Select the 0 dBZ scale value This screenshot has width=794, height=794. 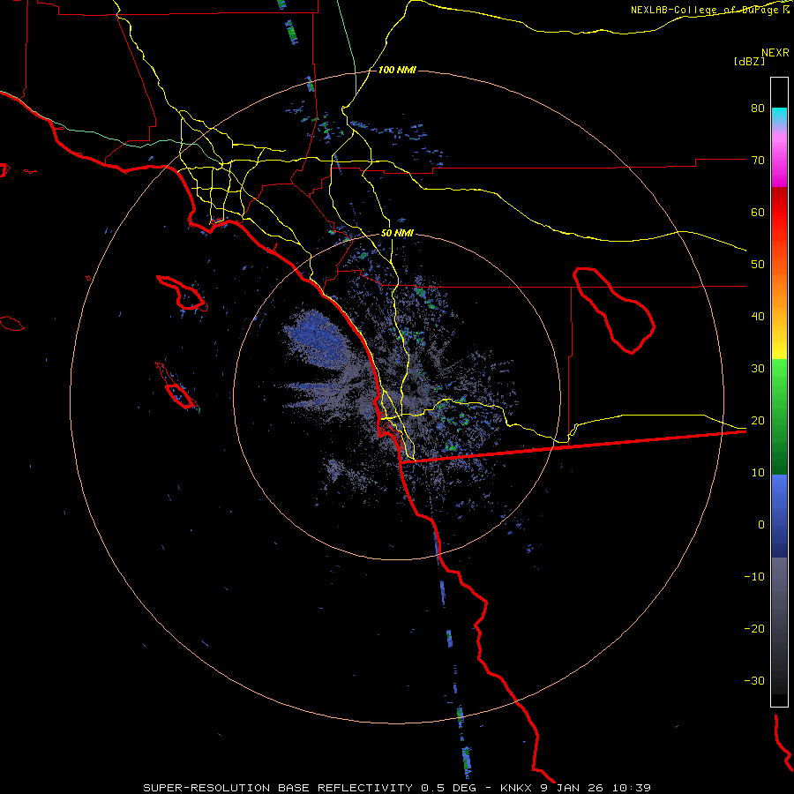click(x=761, y=525)
